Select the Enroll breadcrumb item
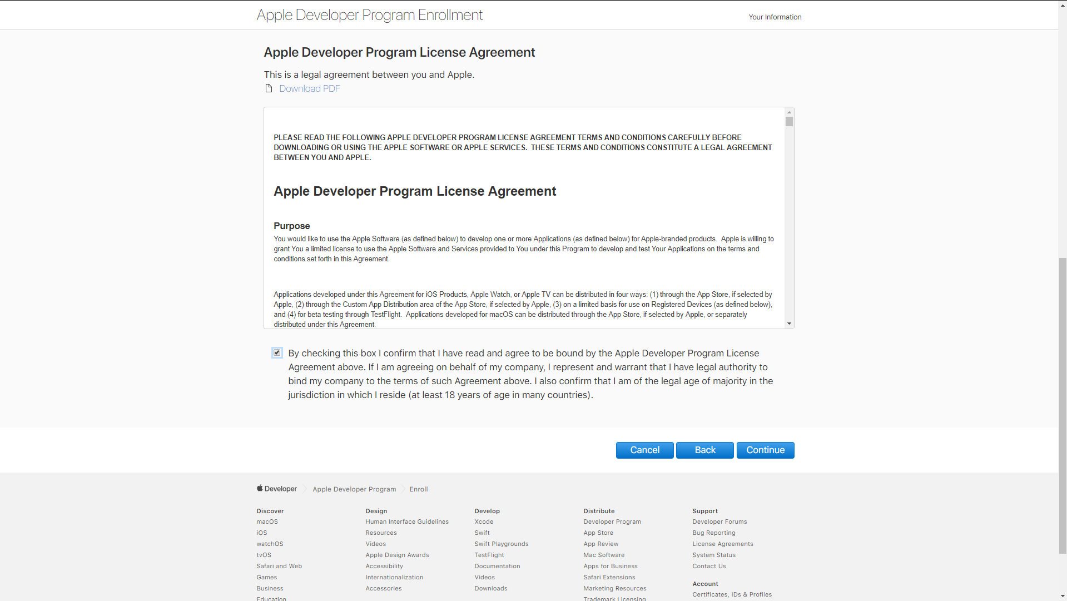 click(x=418, y=489)
